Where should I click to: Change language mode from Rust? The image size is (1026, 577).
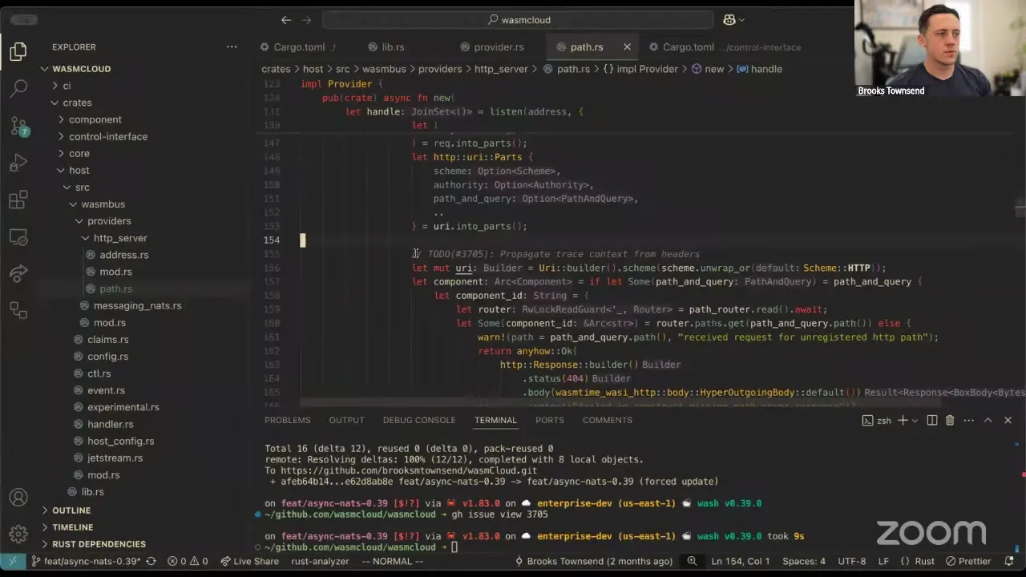pos(917,561)
